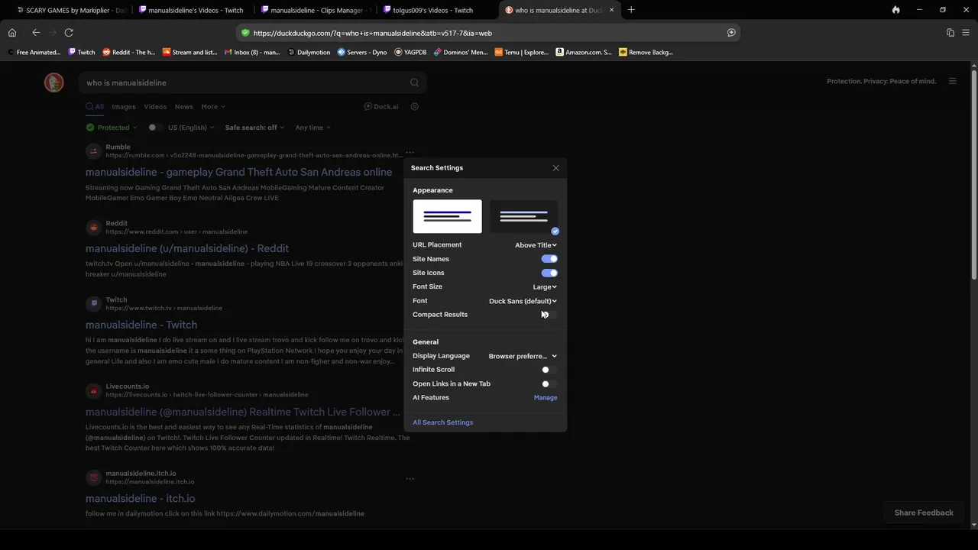
Task: Click the search query input field
Action: [x=244, y=82]
